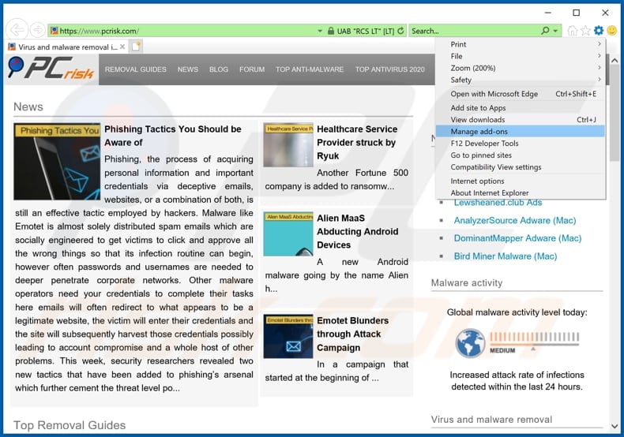This screenshot has height=437, width=624.
Task: Minimize the browser window
Action: [x=548, y=13]
